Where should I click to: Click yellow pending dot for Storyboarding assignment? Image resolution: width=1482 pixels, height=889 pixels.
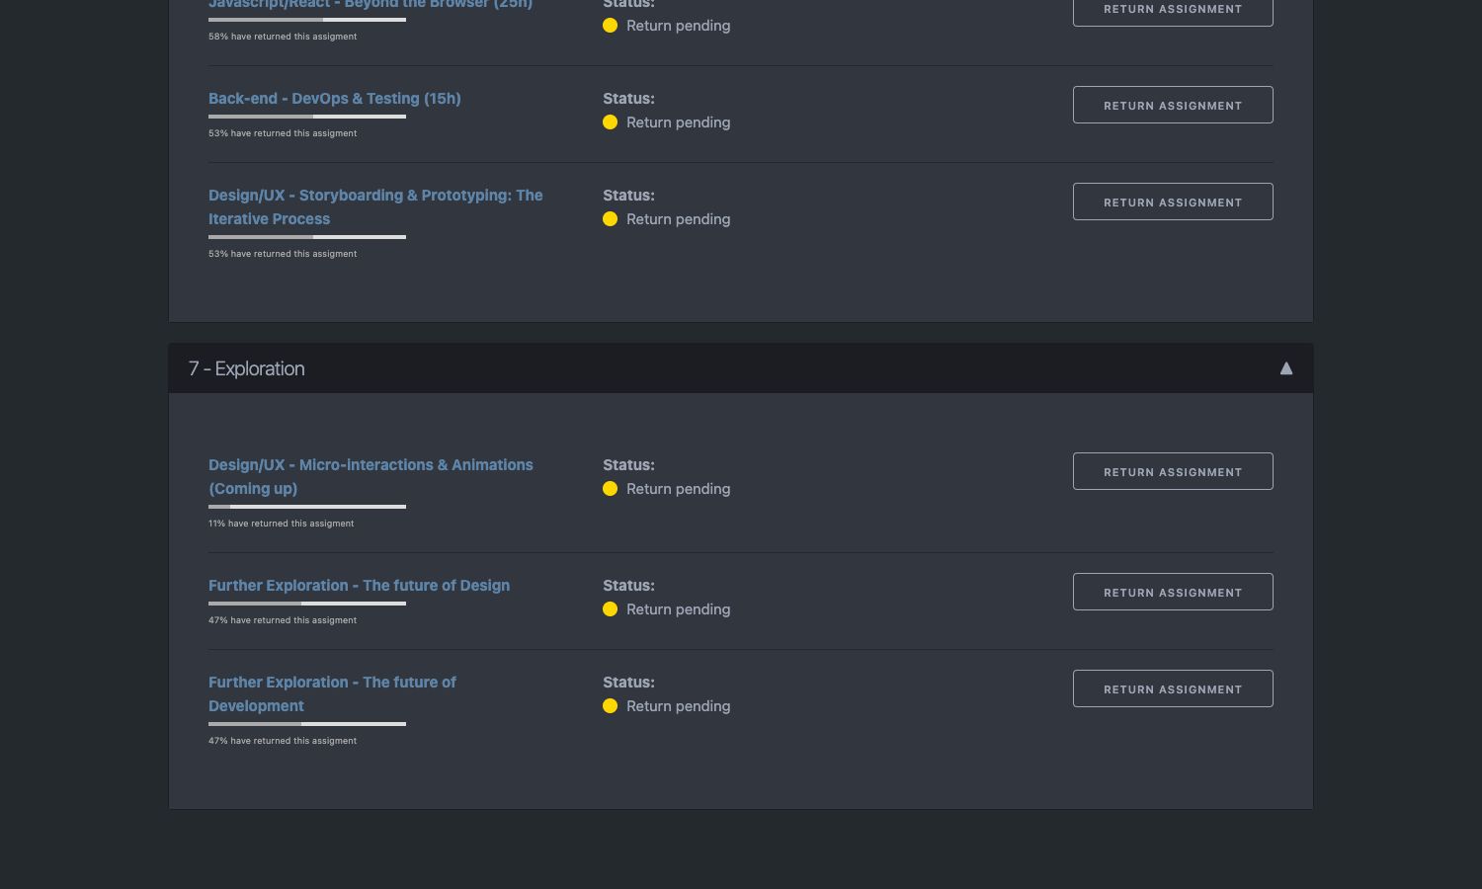point(610,219)
